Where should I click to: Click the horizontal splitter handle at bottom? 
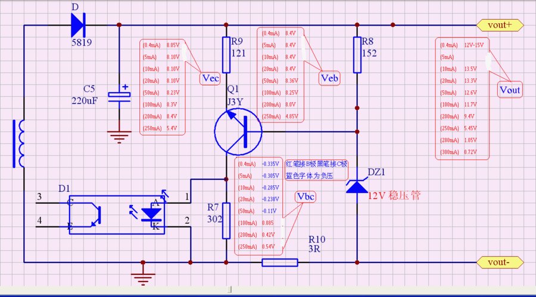tap(230, 290)
